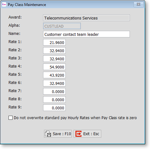Click the Alpha field containing CUSTLEAD
This screenshot has height=149, width=150.
tap(62, 26)
